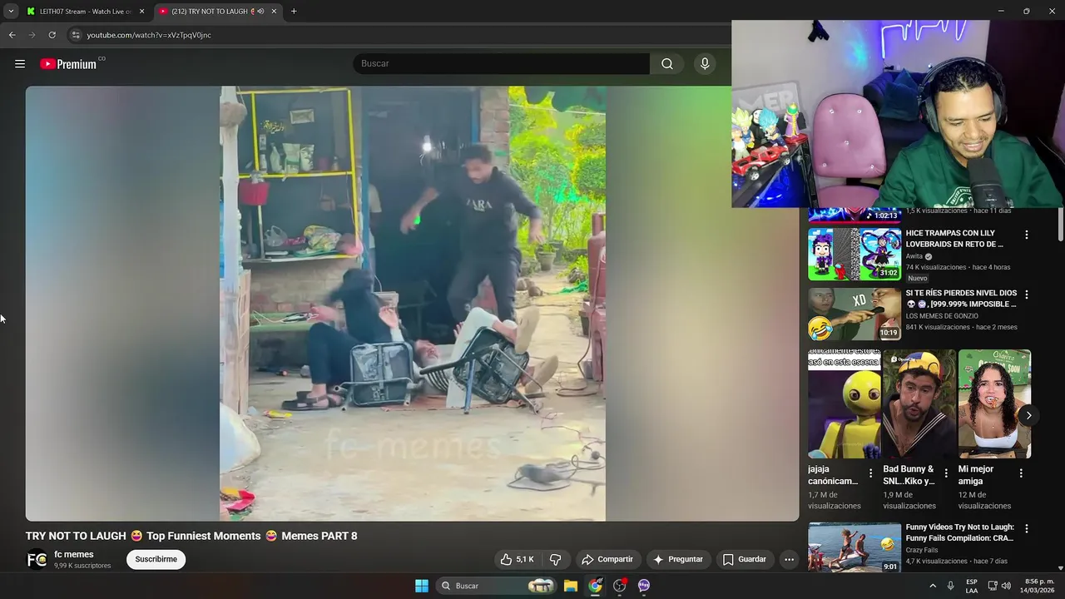Screen dimensions: 1065x599
Task: Open Funny Videos Try Not to Laugh title
Action: 959,532
